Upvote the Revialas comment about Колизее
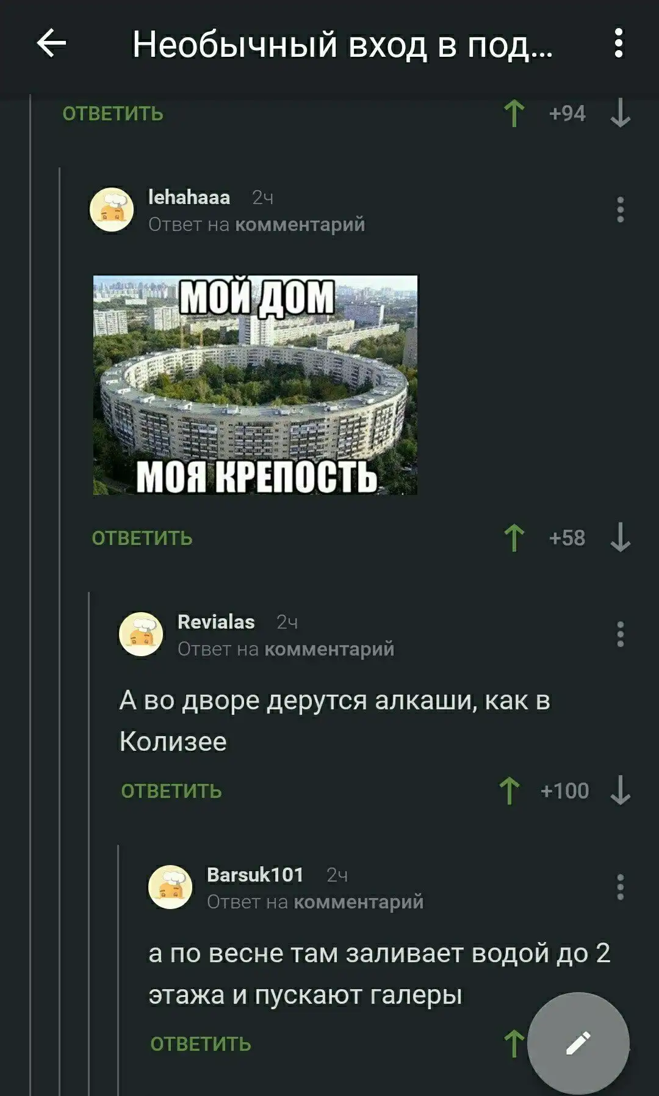The image size is (659, 1096). 510,791
